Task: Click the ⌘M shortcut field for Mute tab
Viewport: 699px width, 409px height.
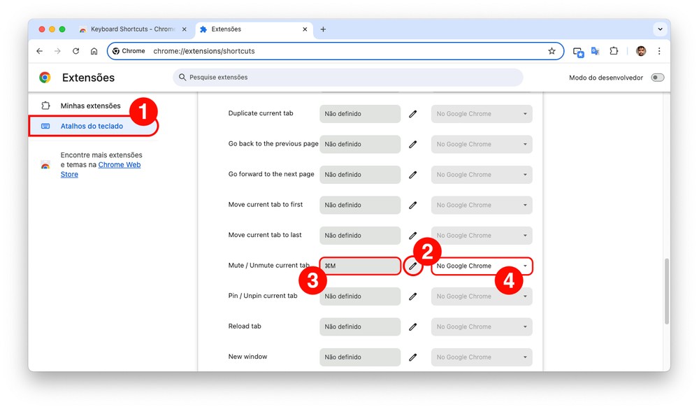Action: [360, 266]
